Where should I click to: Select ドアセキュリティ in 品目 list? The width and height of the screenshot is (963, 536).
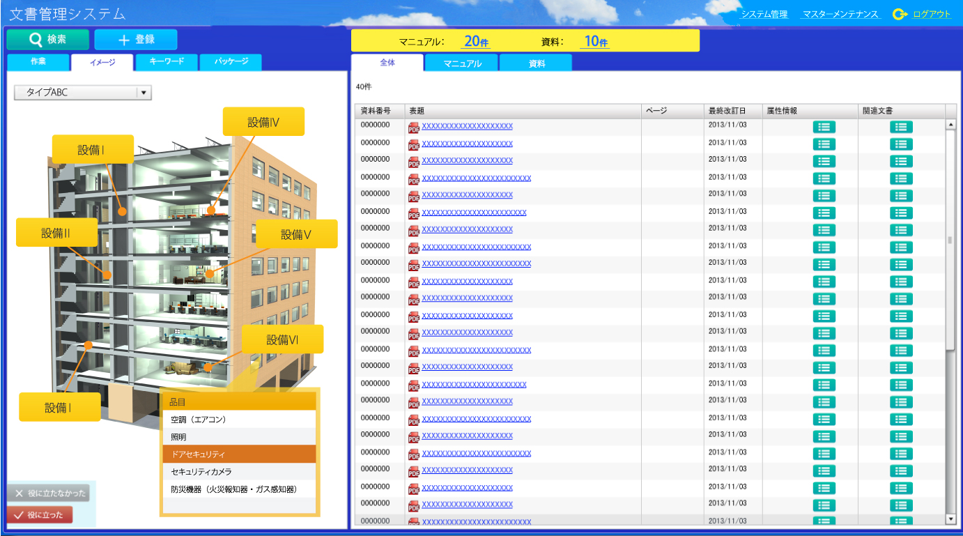239,454
